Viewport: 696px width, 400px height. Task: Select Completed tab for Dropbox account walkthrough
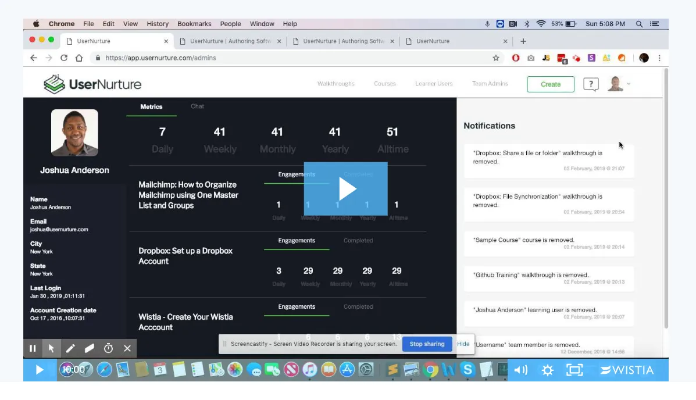click(x=358, y=241)
